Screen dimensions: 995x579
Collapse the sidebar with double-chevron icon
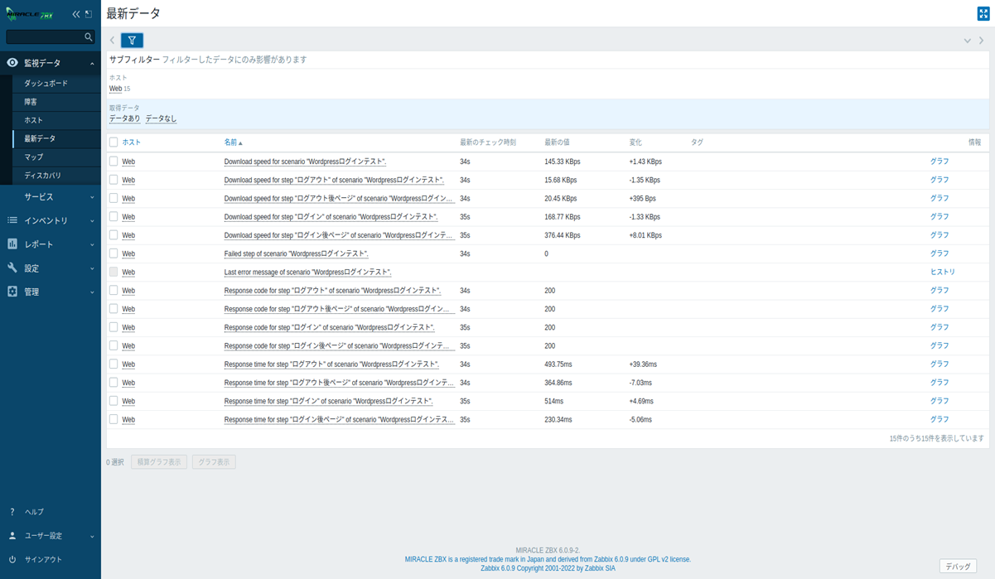[x=76, y=14]
